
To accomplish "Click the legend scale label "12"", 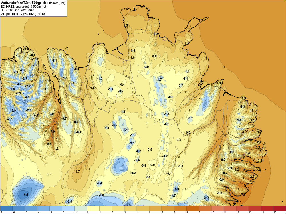I will pos(238,212).
